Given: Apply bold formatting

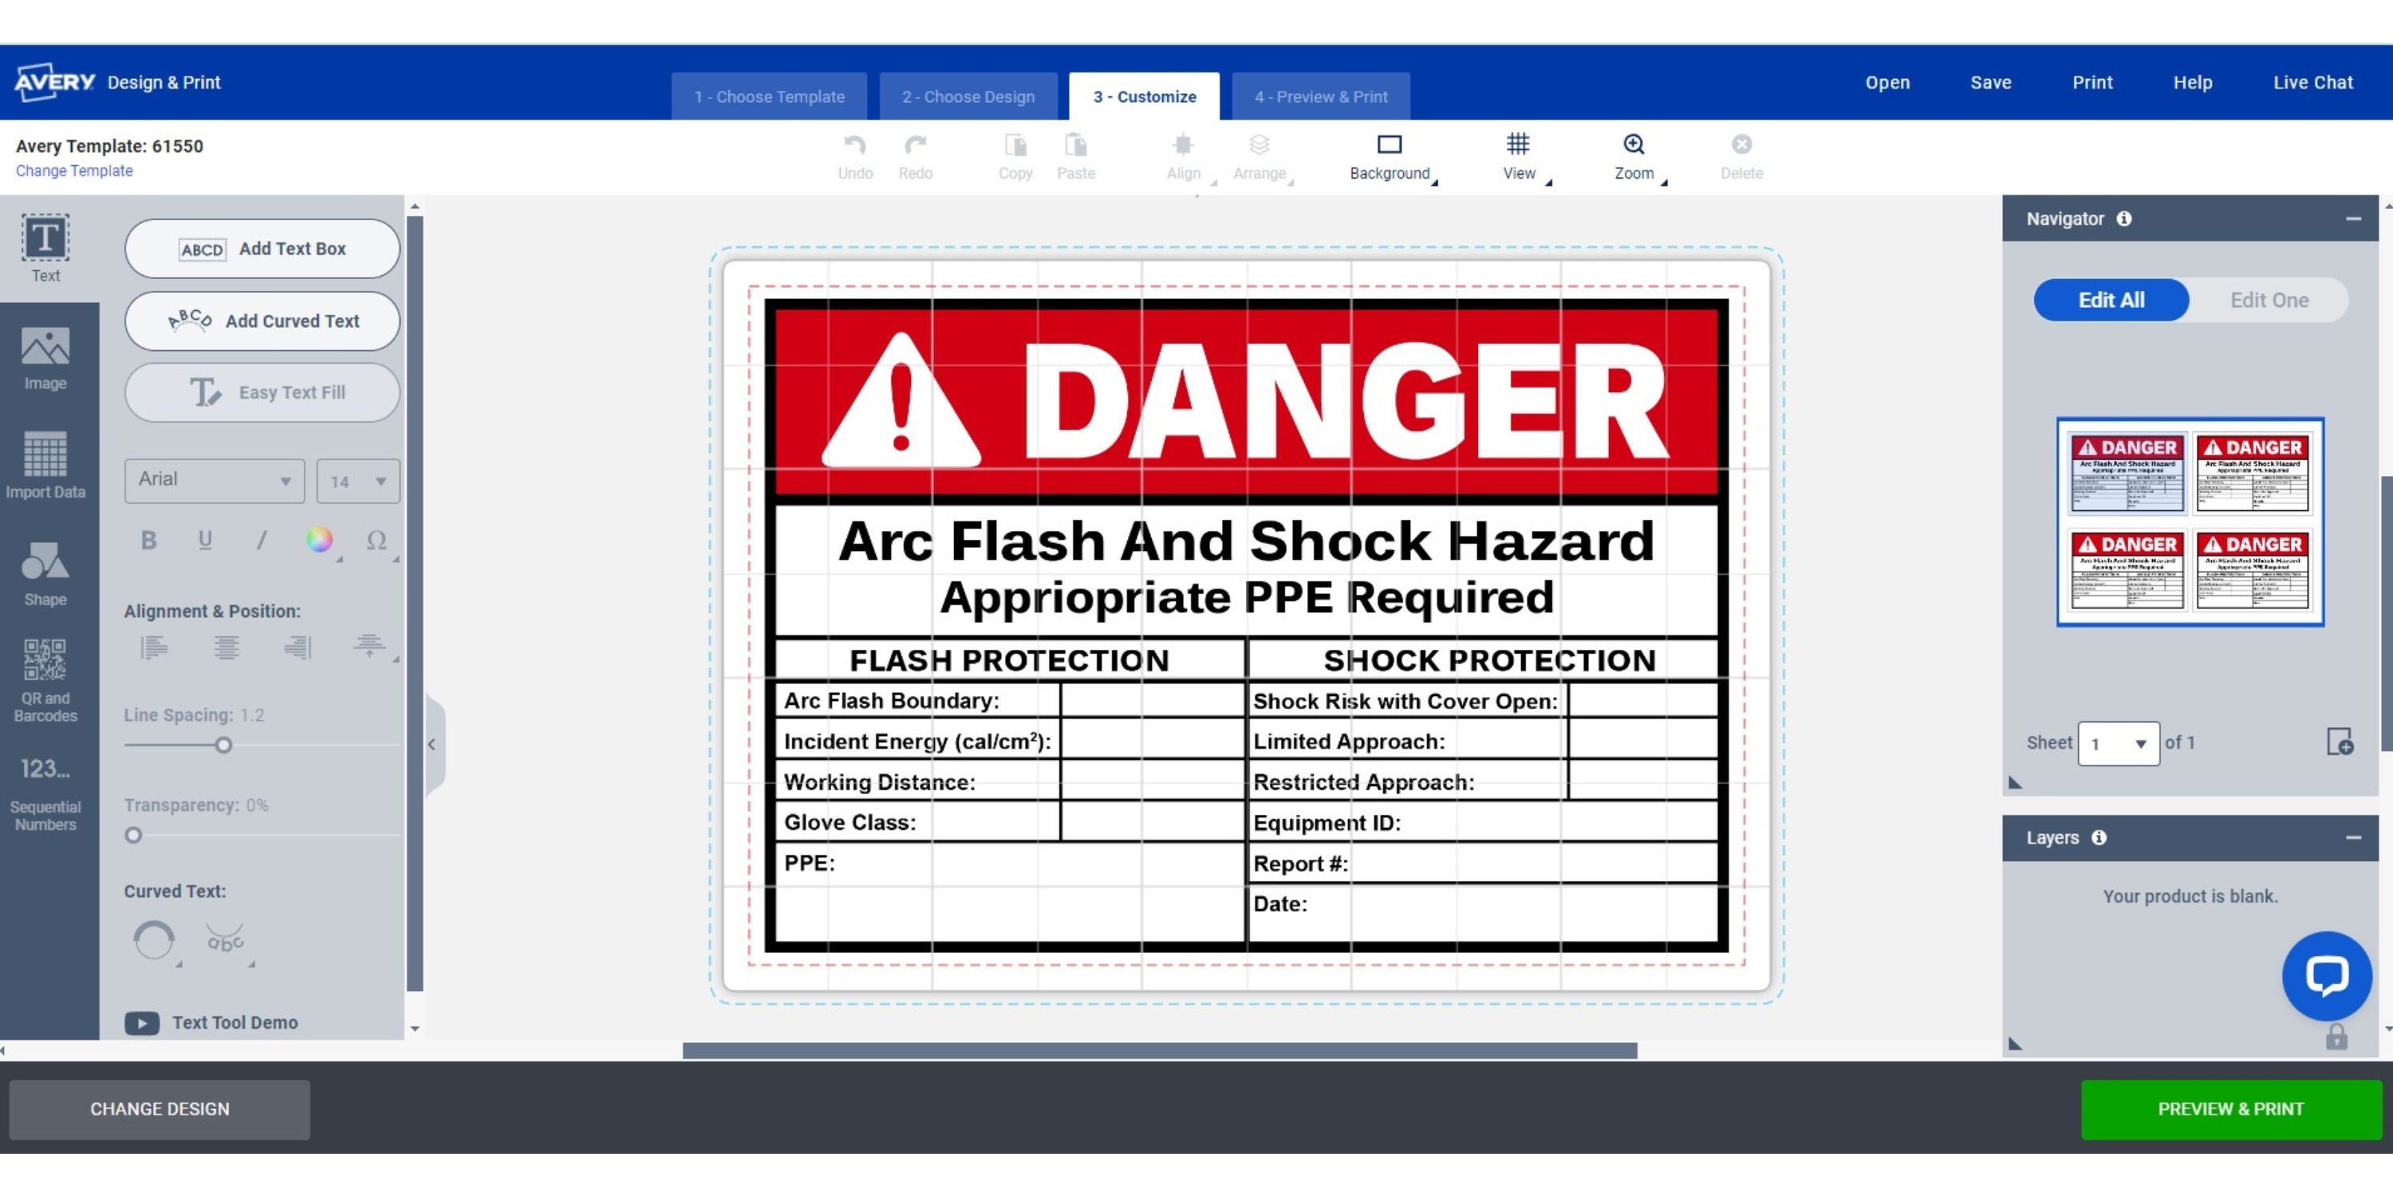Looking at the screenshot, I should [148, 541].
